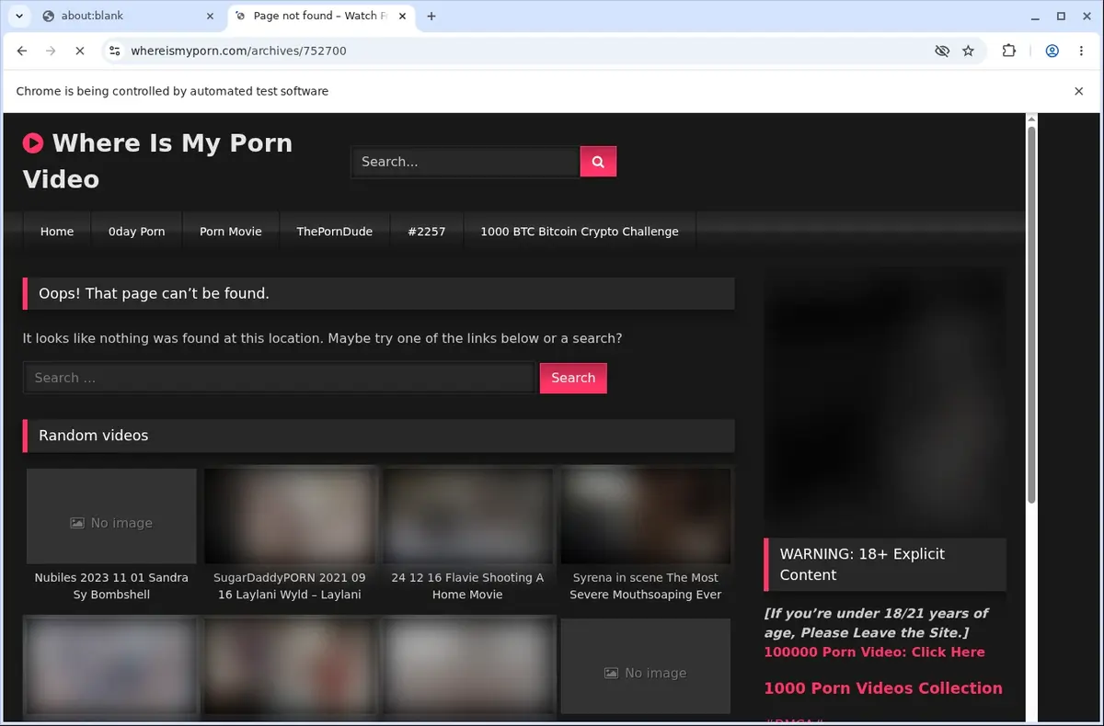The image size is (1104, 726).
Task: Go back to the previous page
Action: (x=22, y=51)
